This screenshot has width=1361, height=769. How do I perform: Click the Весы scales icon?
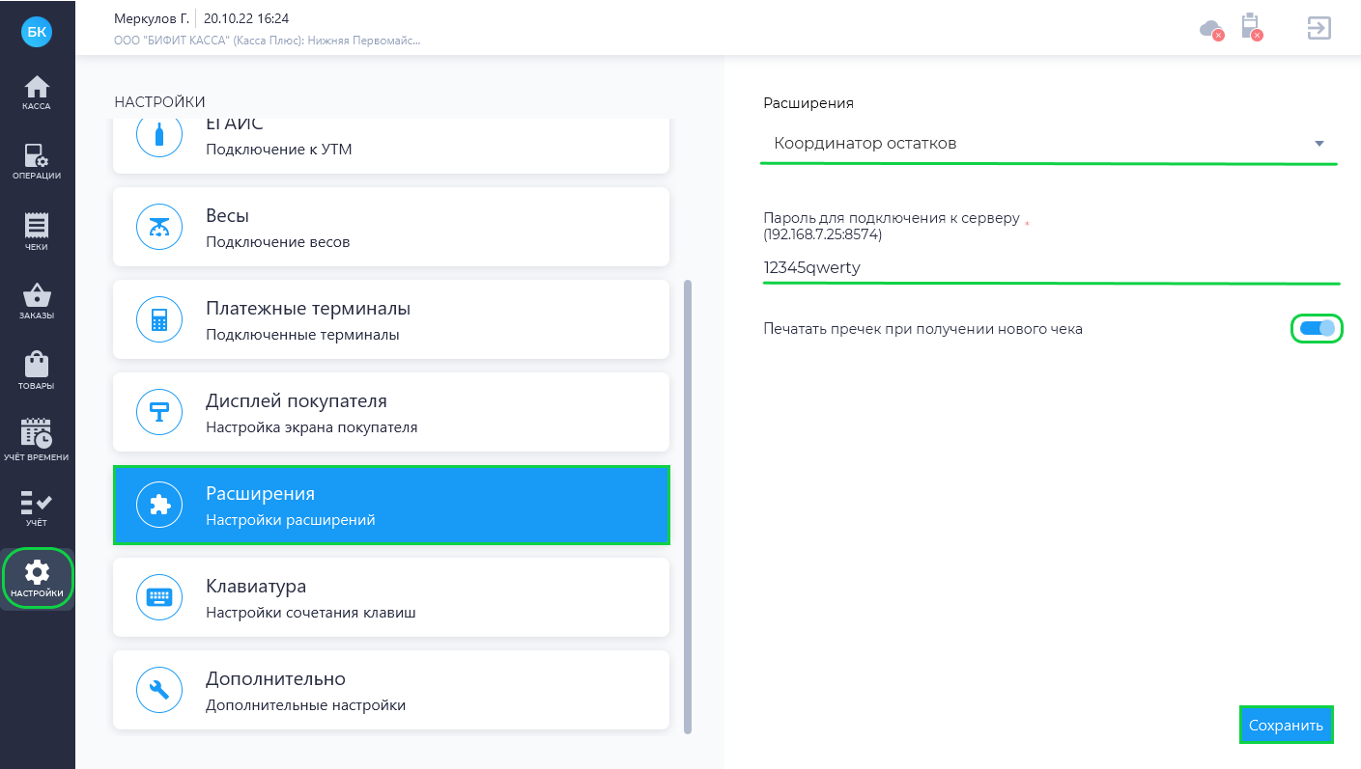[159, 227]
